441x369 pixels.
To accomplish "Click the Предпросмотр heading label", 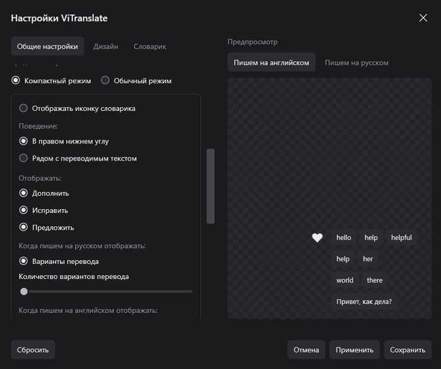I will coord(252,42).
